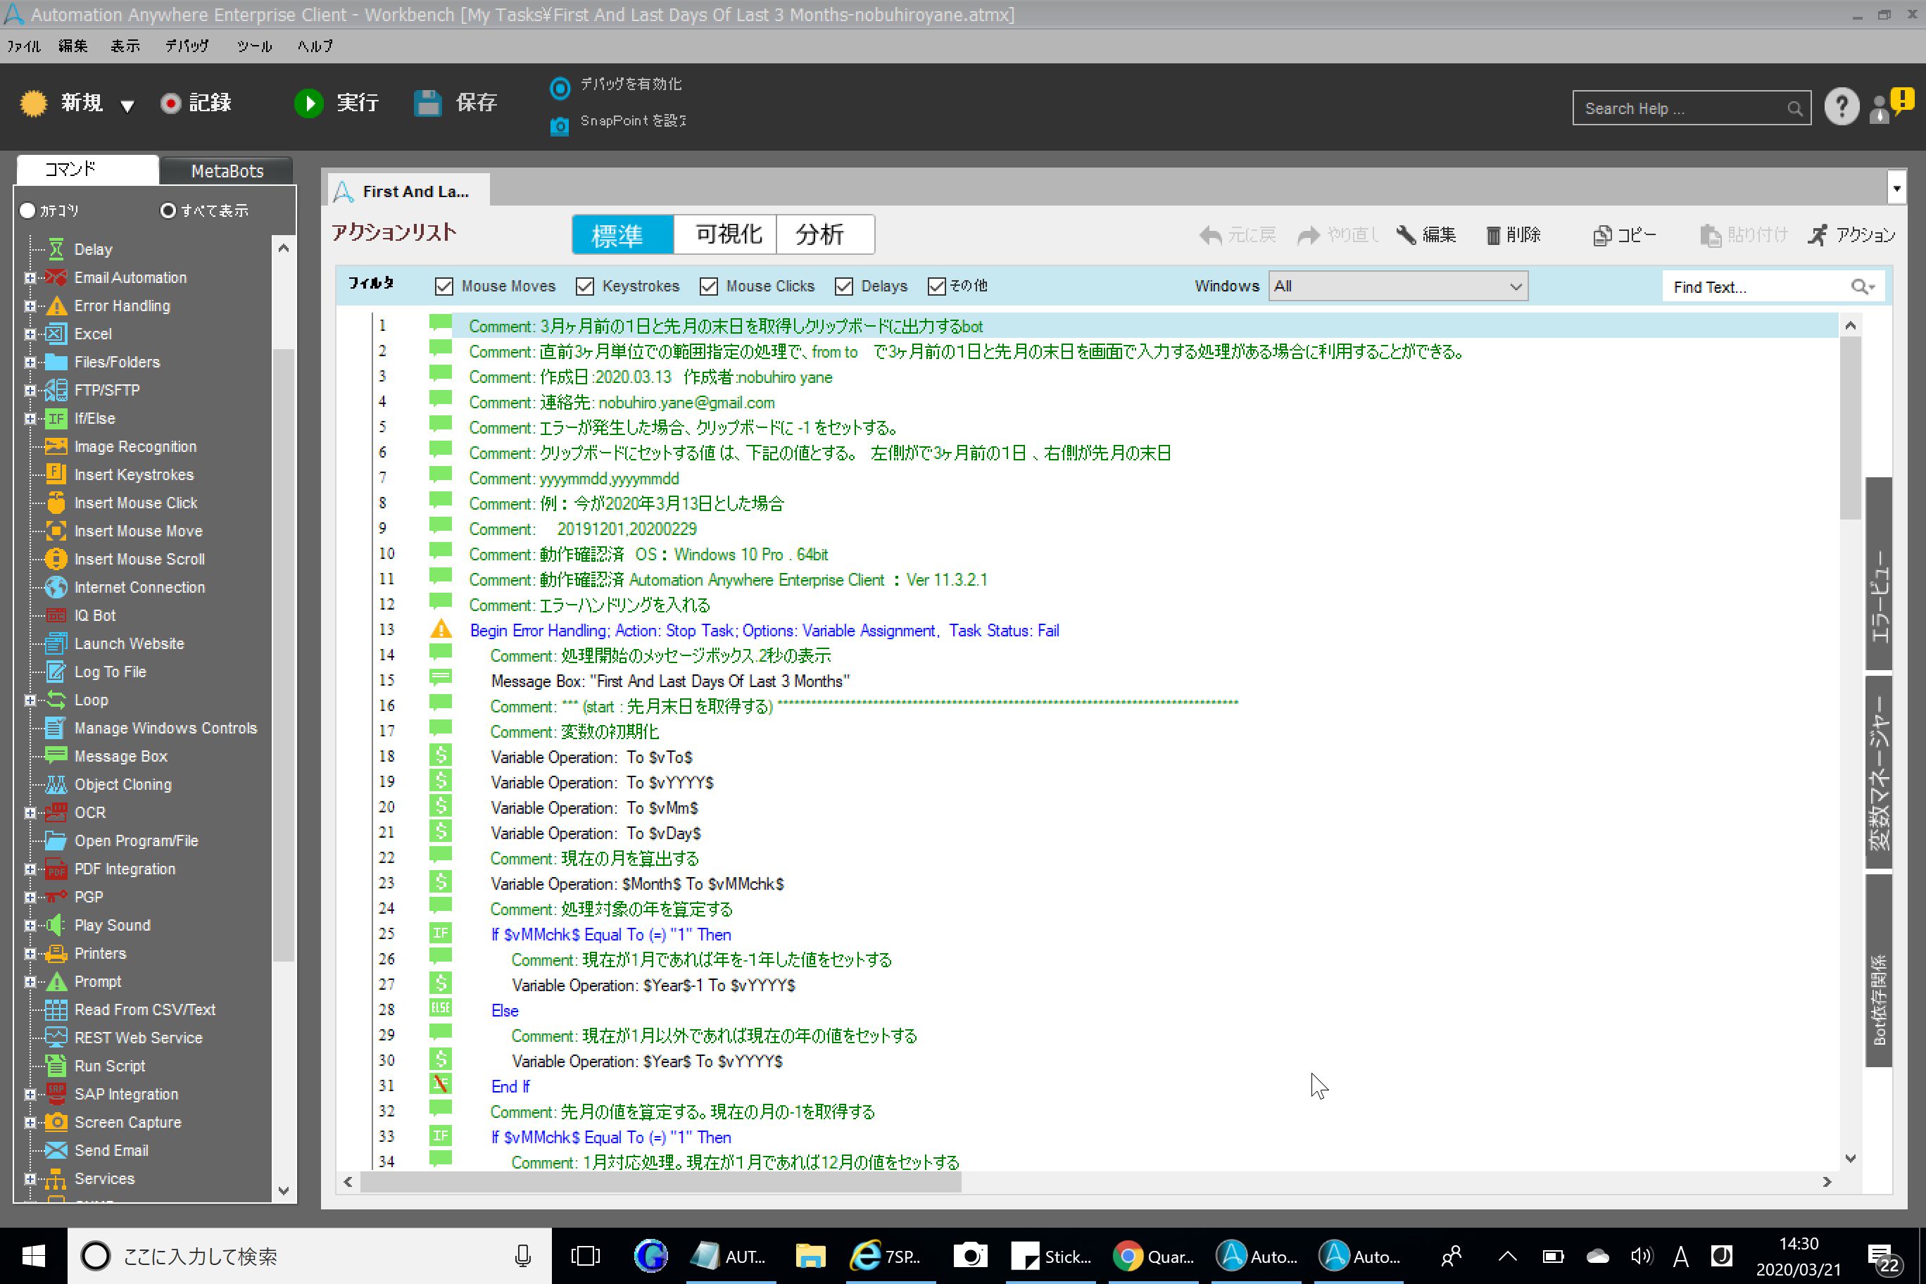Screen dimensions: 1926x1284
Task: Click the 削除 delete trash icon
Action: (x=1493, y=235)
